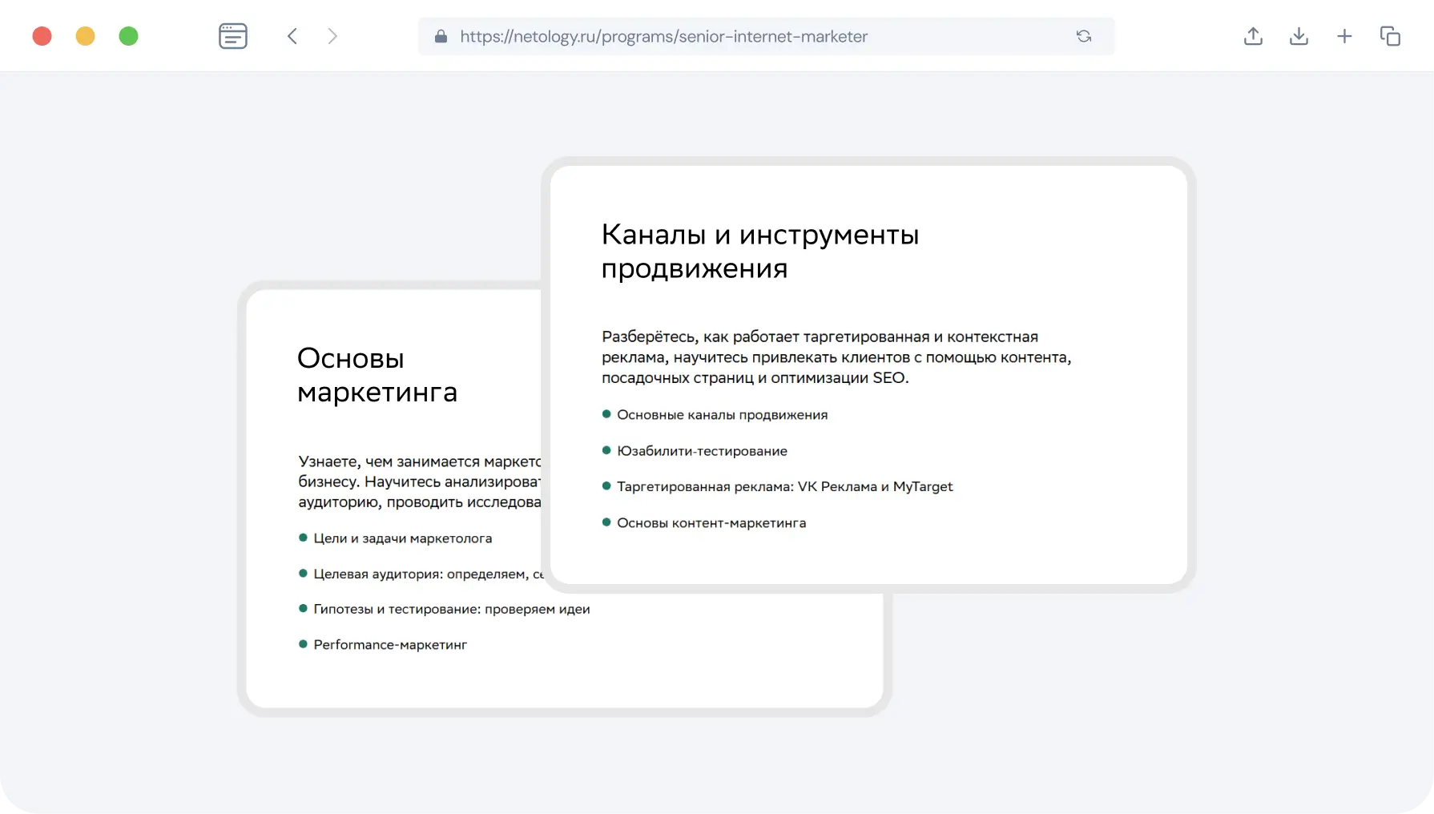1434x814 pixels.
Task: Click the reader view icon in toolbar
Action: 233,36
